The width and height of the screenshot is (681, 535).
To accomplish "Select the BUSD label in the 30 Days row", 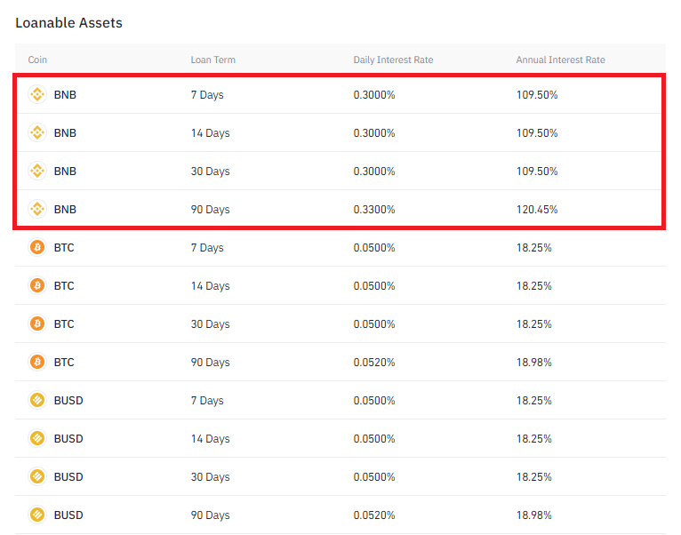I will click(68, 477).
